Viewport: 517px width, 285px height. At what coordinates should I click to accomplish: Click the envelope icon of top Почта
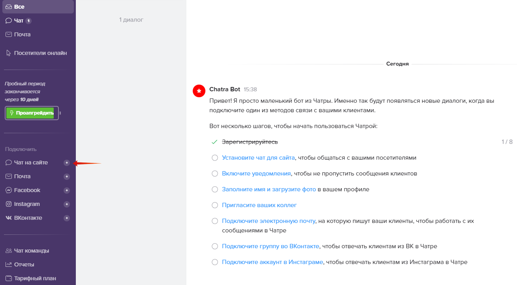(x=9, y=34)
